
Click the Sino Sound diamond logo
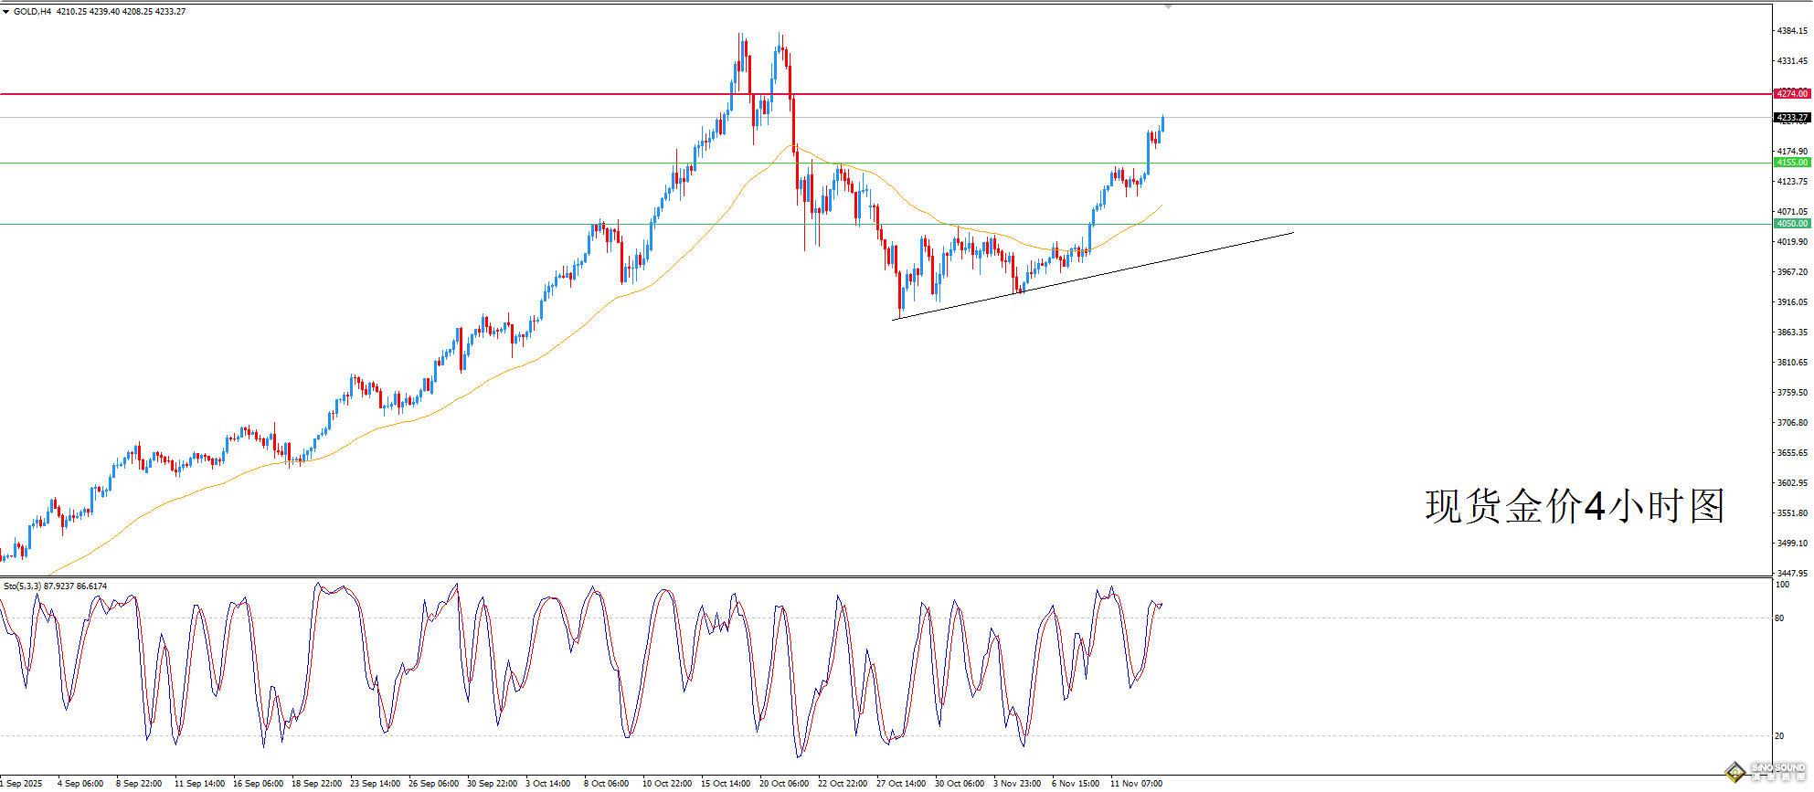pos(1734,773)
